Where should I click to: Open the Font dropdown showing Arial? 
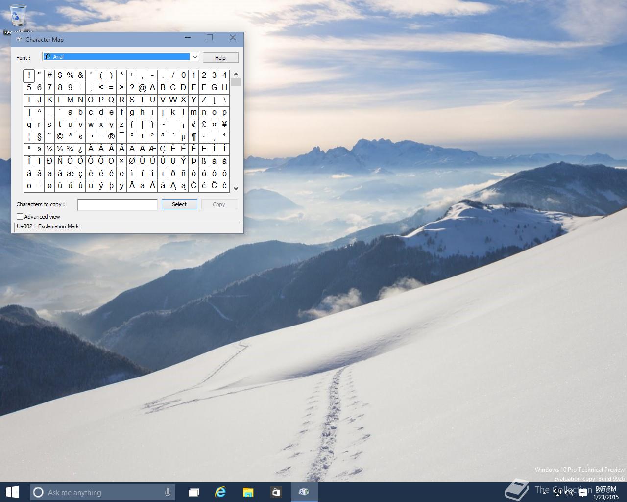point(121,57)
